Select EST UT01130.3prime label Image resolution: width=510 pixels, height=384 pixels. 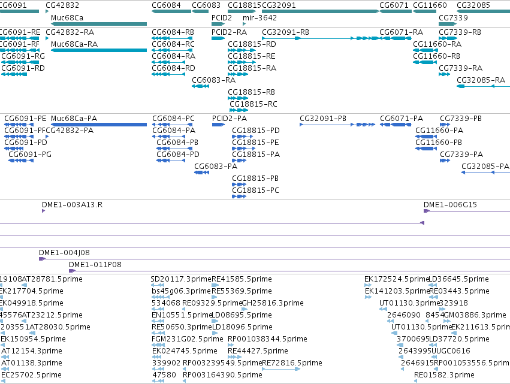pos(410,303)
